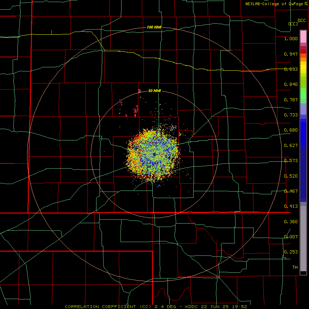
Task: Click the 0.253 scale value
Action: tap(291, 252)
